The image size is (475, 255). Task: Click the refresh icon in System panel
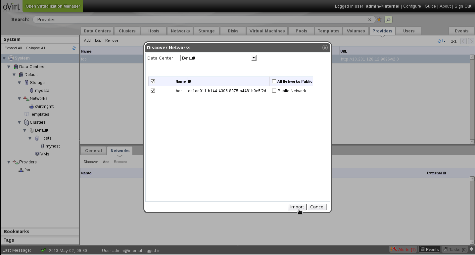pyautogui.click(x=74, y=48)
